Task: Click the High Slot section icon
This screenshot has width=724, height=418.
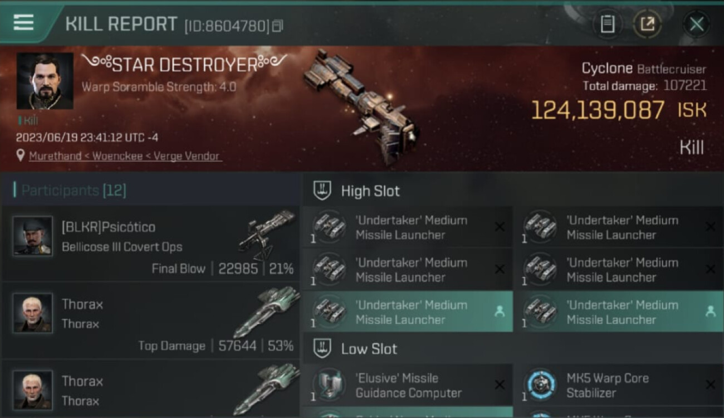Action: pyautogui.click(x=322, y=191)
